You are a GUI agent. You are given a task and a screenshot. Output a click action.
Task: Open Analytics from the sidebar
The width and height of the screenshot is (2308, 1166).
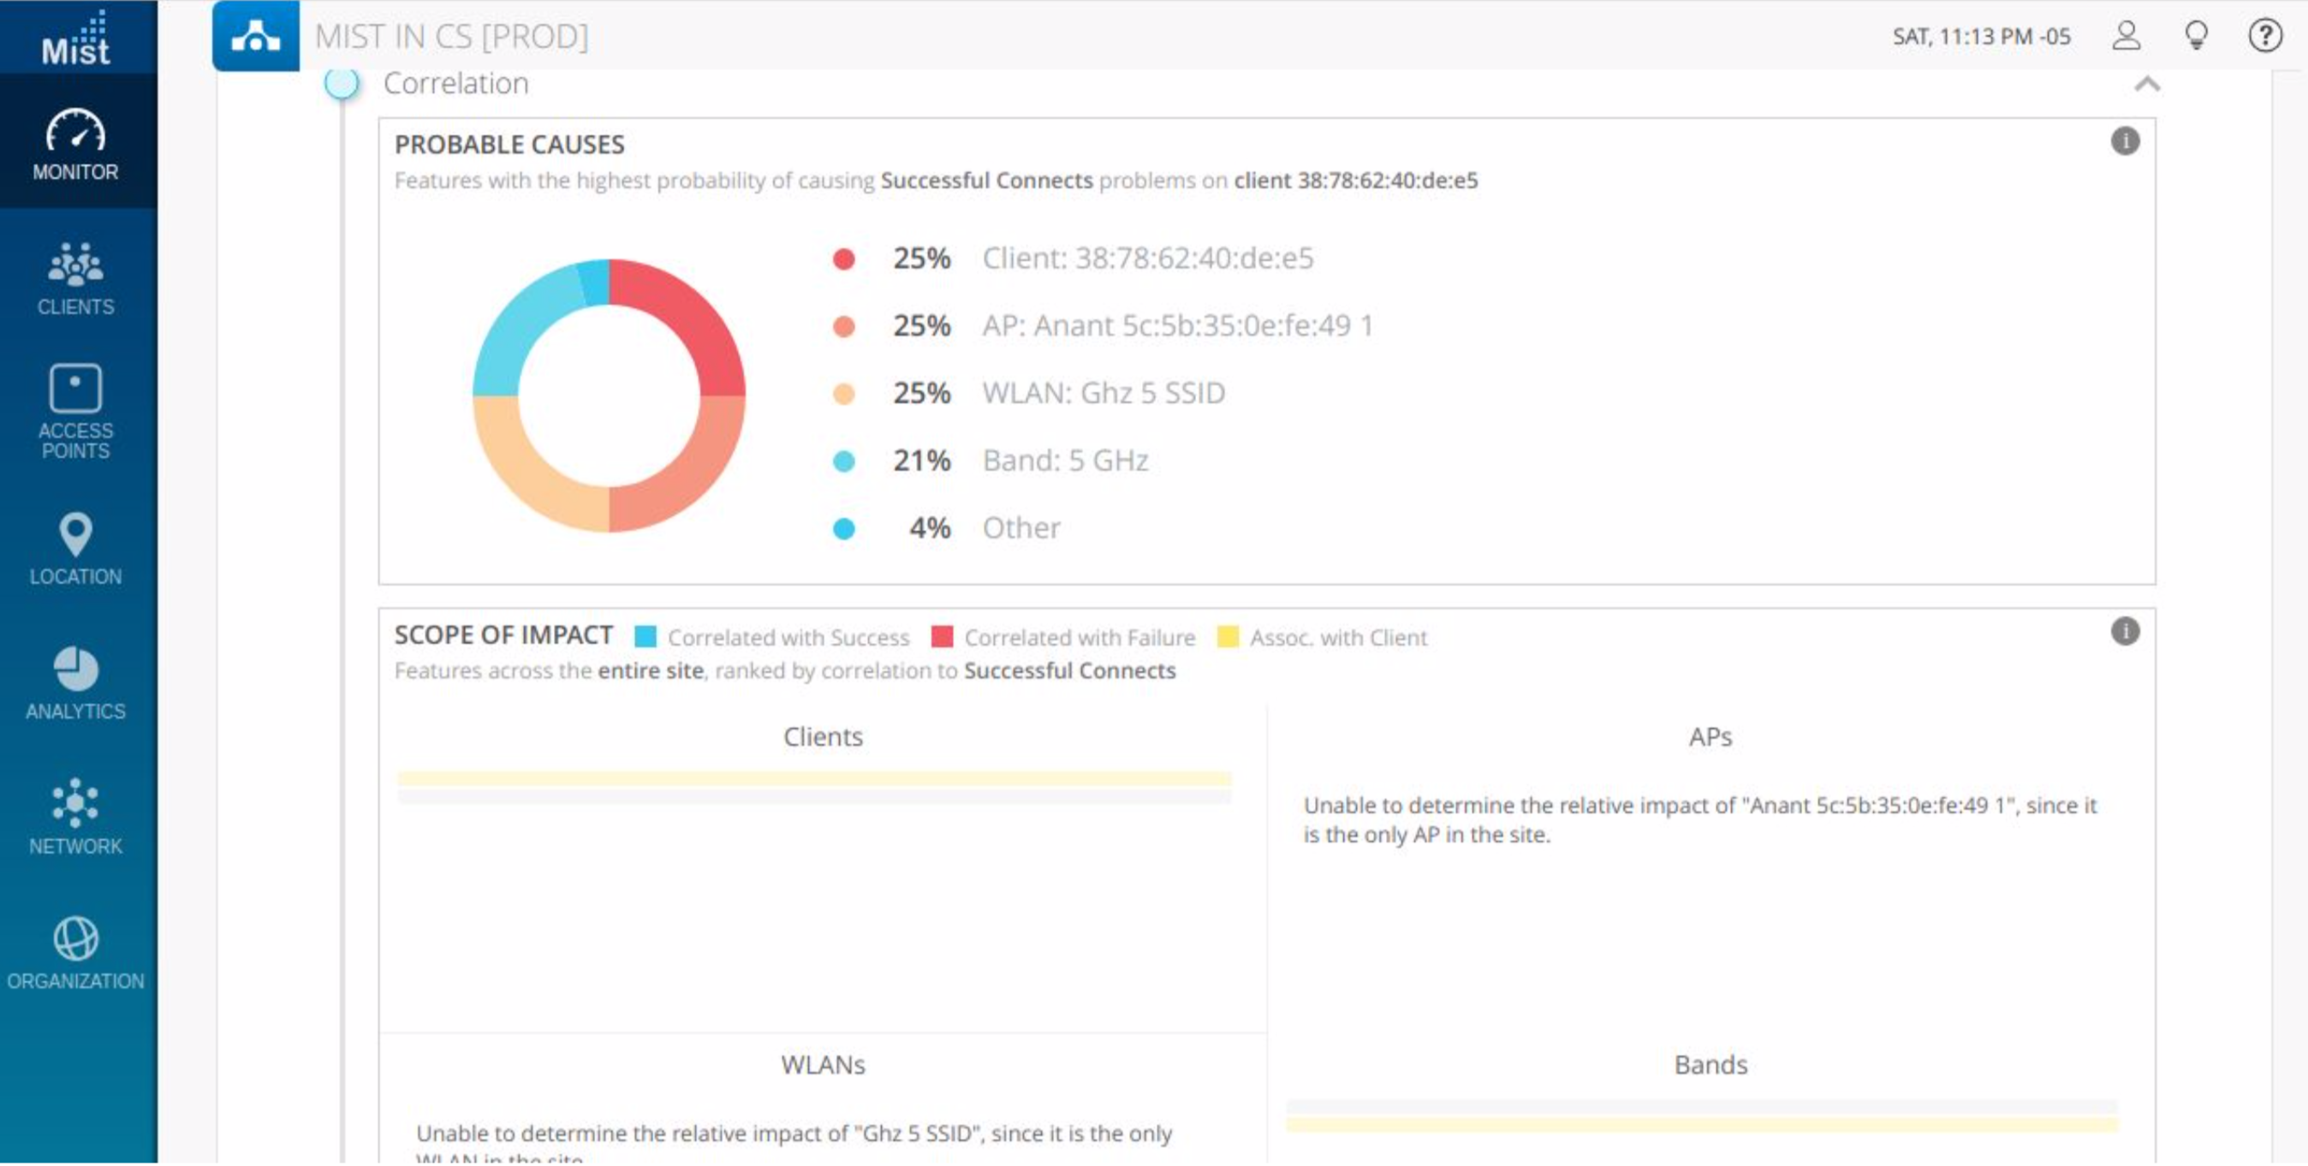point(76,684)
